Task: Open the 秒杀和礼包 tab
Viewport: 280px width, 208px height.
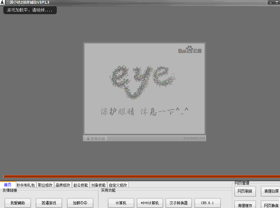Action: coord(26,185)
